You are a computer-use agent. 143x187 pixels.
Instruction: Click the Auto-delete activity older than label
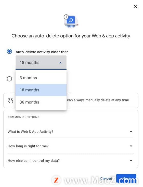click(42, 52)
